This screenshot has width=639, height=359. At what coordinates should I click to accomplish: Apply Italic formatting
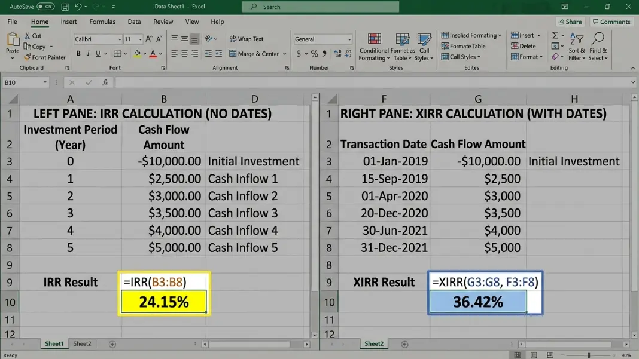tap(88, 54)
